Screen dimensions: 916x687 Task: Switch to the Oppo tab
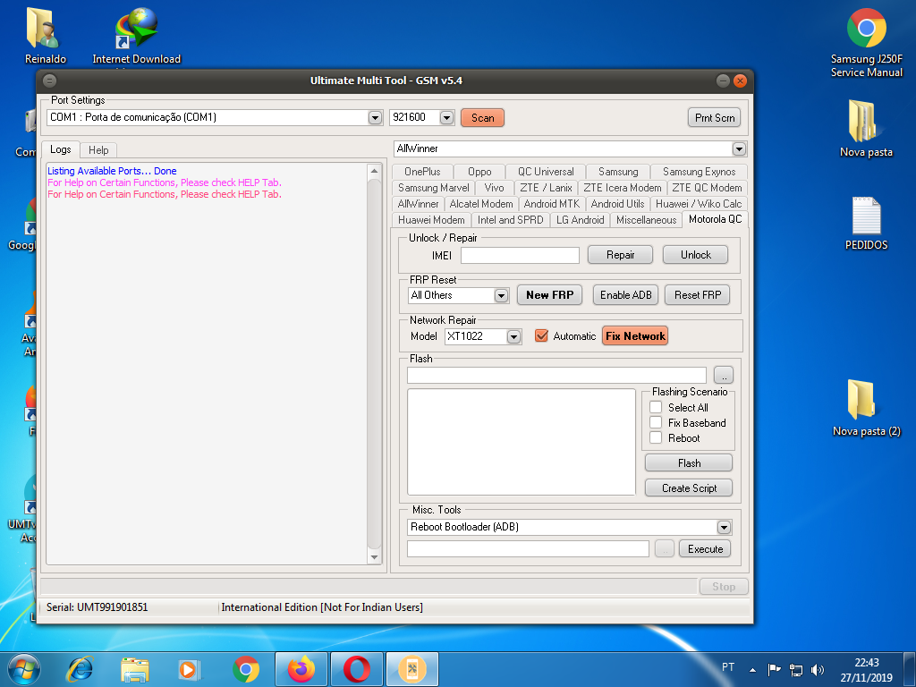point(479,172)
